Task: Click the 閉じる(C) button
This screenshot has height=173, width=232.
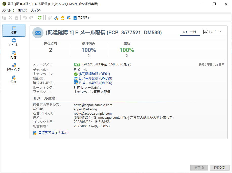Action: pyautogui.click(x=220, y=168)
